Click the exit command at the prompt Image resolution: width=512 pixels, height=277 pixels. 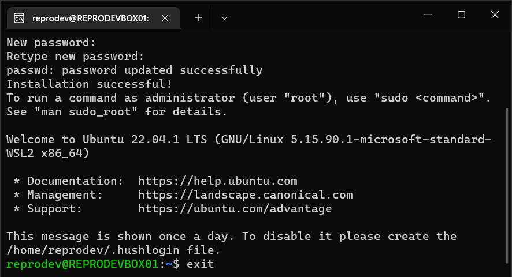[200, 264]
